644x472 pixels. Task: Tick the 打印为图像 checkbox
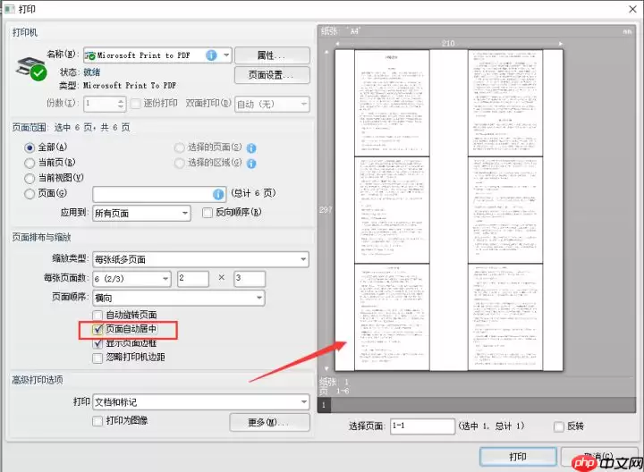pos(97,421)
